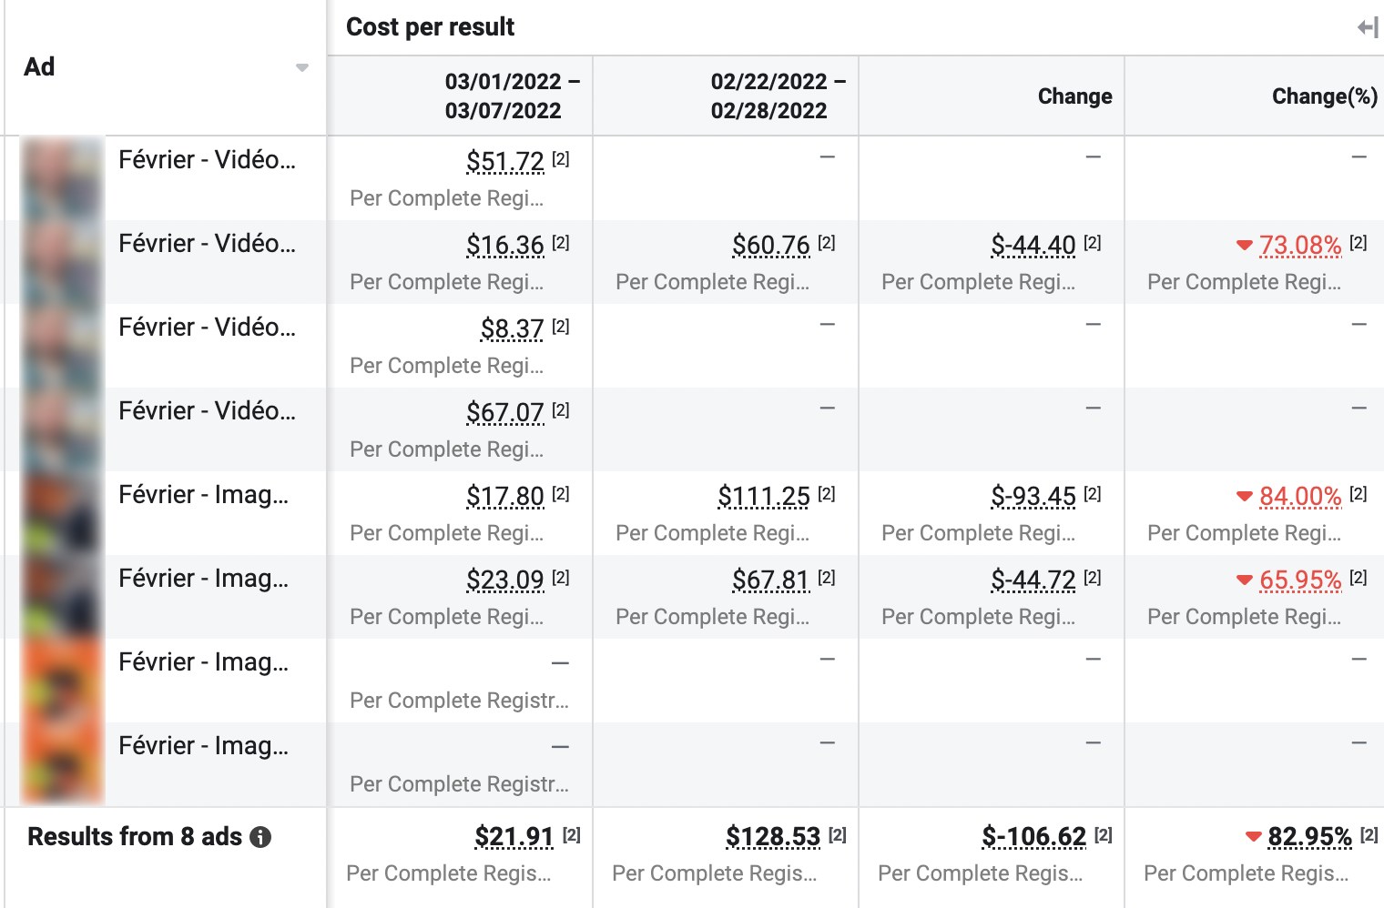
Task: Open footnote [2] next to $51.72
Action: [561, 159]
